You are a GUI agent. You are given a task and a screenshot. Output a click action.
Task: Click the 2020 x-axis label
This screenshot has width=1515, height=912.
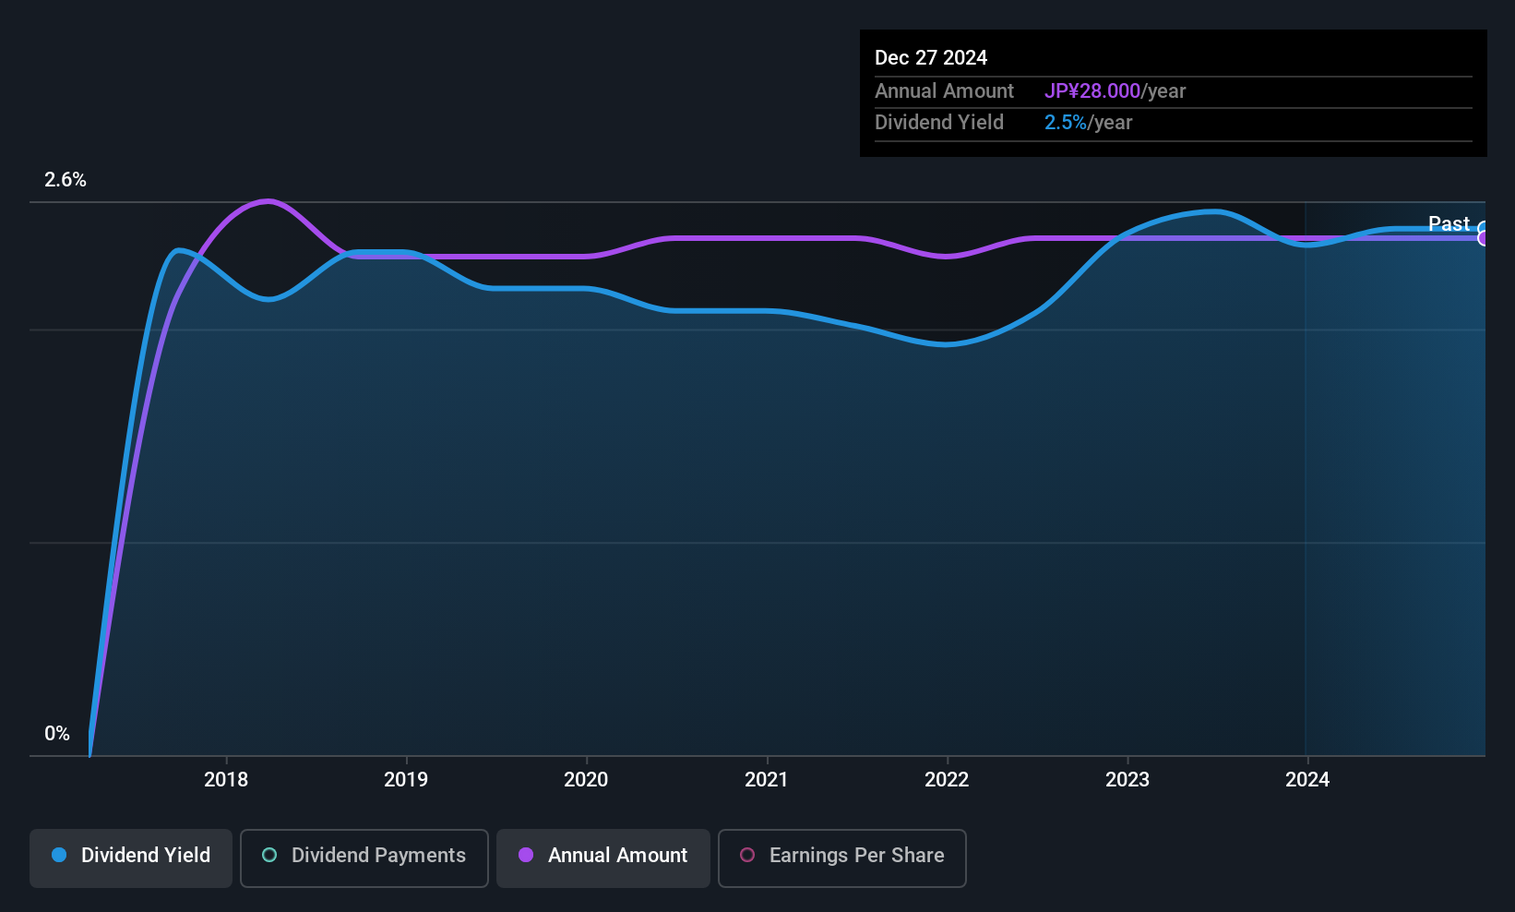pos(586,779)
